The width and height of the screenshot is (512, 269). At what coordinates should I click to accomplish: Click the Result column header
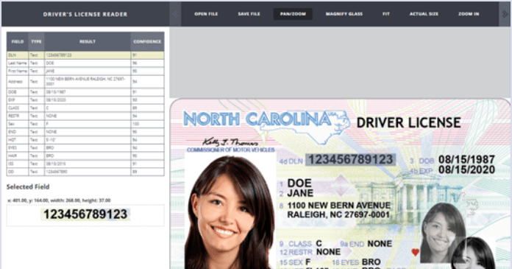click(x=88, y=41)
